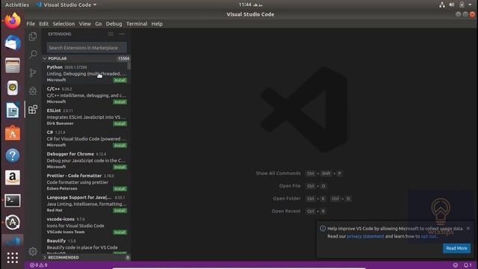Open Software Updater from the dock

coord(13,223)
